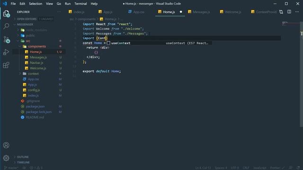Image resolution: width=303 pixels, height=170 pixels.
Task: Open index.js in the explorer tree
Action: tap(33, 95)
